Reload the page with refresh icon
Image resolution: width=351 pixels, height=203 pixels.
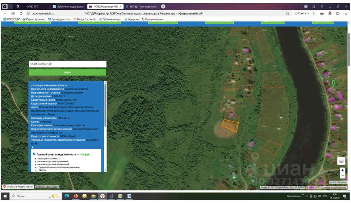(x=21, y=13)
